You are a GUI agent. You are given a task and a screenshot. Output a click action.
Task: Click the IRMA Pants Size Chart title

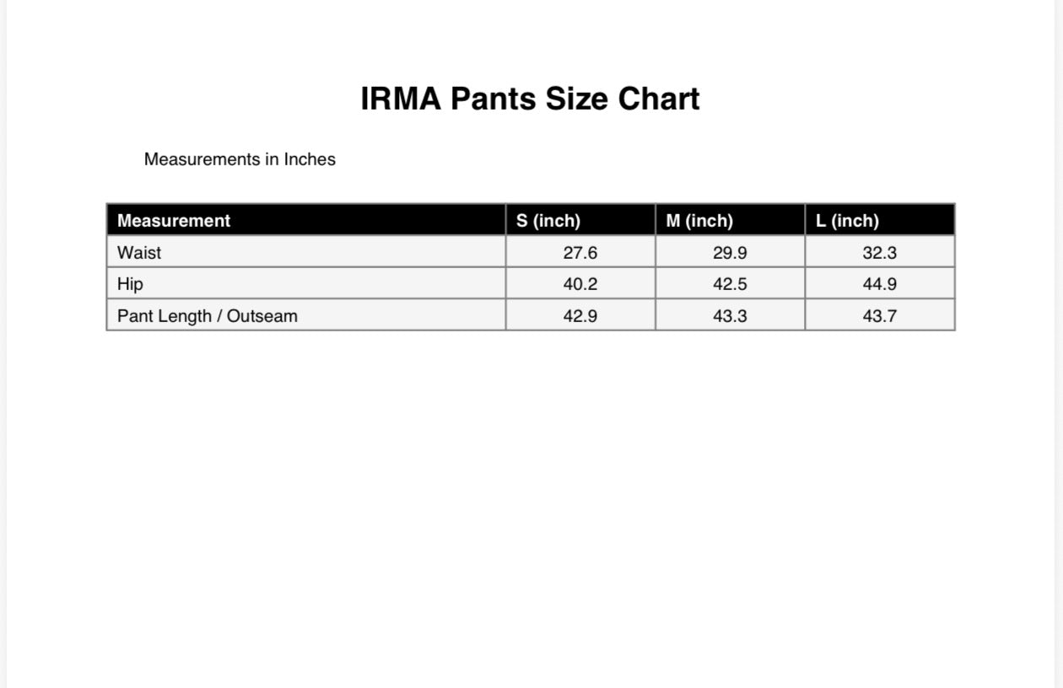point(530,99)
